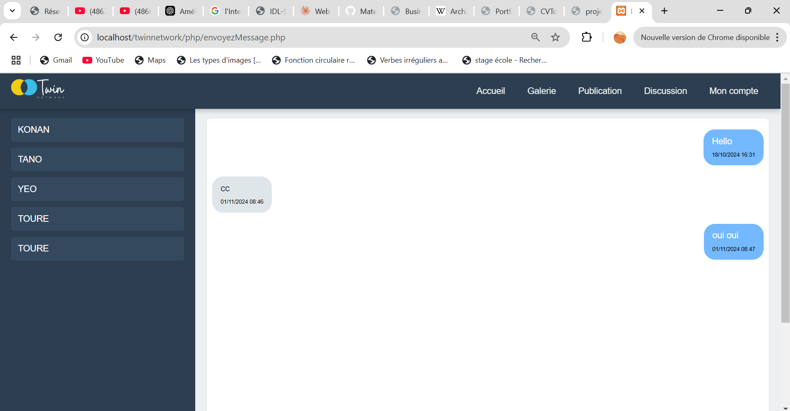This screenshot has height=411, width=790.
Task: Open Gmail from the bookmarks bar
Action: [56, 60]
